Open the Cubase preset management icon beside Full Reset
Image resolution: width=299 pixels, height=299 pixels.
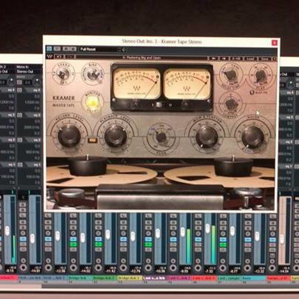[123, 50]
